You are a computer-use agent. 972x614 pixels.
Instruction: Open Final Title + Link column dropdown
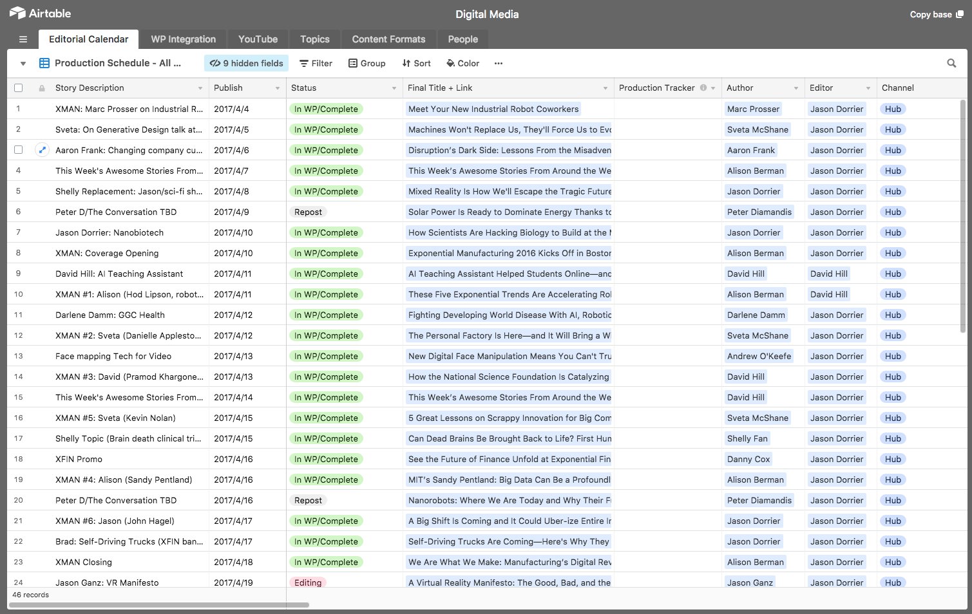605,88
